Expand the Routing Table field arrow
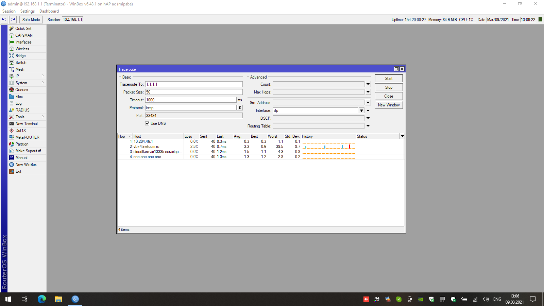The height and width of the screenshot is (306, 544). coord(368,126)
